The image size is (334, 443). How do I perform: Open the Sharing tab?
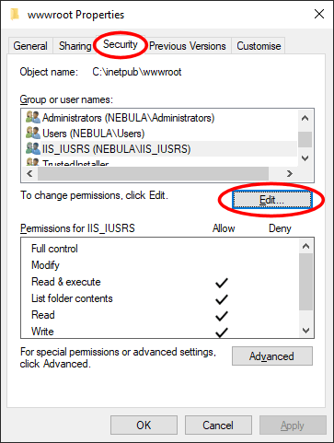pos(75,46)
